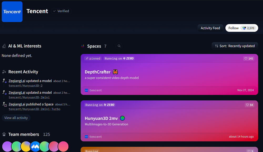This screenshot has width=263, height=152.
Task: Like Hunyuan3D 2mv via the 84 heart
Action: [250, 105]
